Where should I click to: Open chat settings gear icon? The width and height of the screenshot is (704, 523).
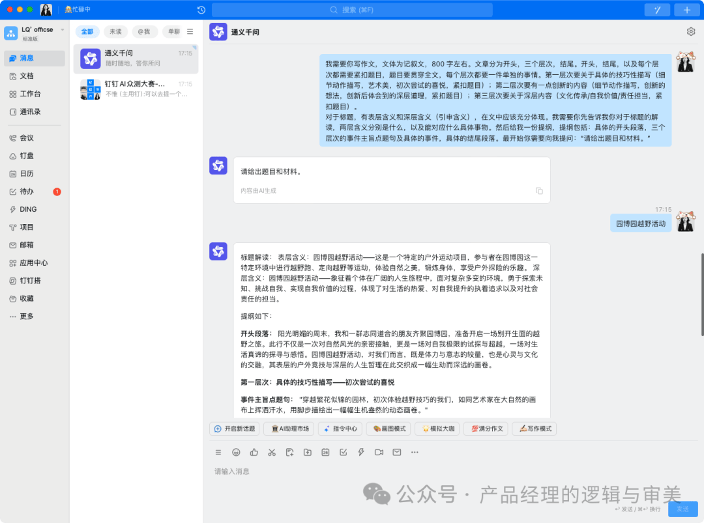690,31
